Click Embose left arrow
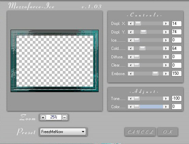The width and height of the screenshot is (189, 144). click(x=131, y=74)
